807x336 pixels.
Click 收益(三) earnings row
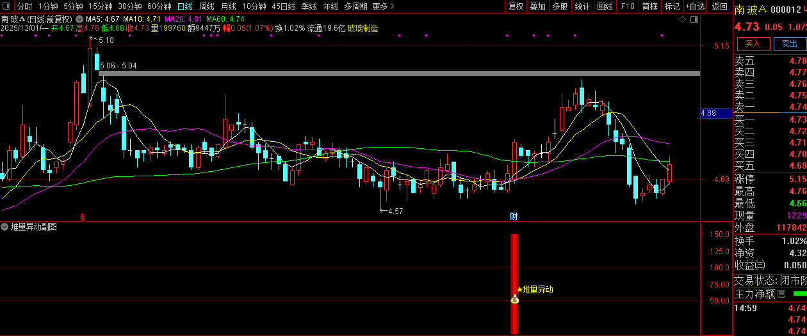point(770,265)
